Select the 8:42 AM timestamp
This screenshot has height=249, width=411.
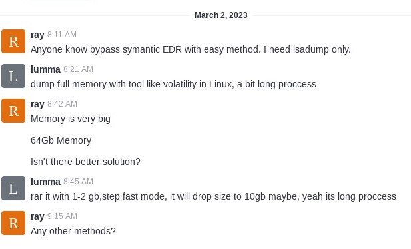(x=62, y=104)
